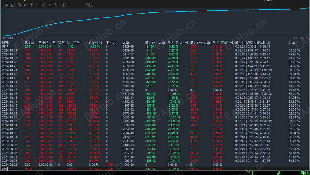Switch to the 账户 account tab

(65, 5)
